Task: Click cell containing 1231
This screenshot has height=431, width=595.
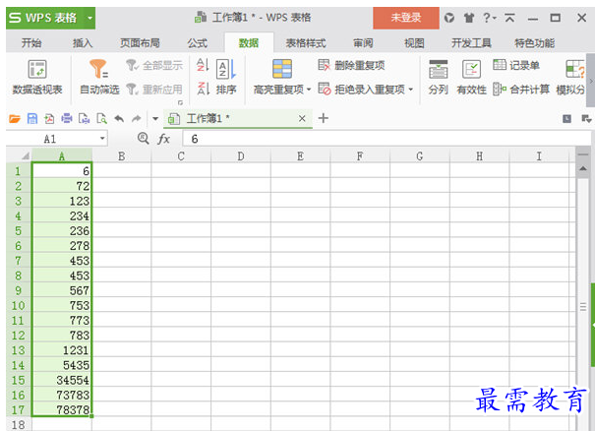Action: tap(62, 350)
